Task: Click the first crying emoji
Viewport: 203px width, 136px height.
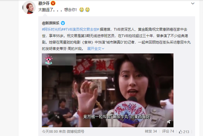Action: click(82, 10)
